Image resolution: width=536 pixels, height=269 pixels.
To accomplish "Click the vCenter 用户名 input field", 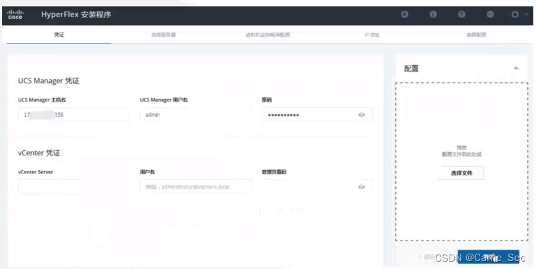I will (195, 187).
